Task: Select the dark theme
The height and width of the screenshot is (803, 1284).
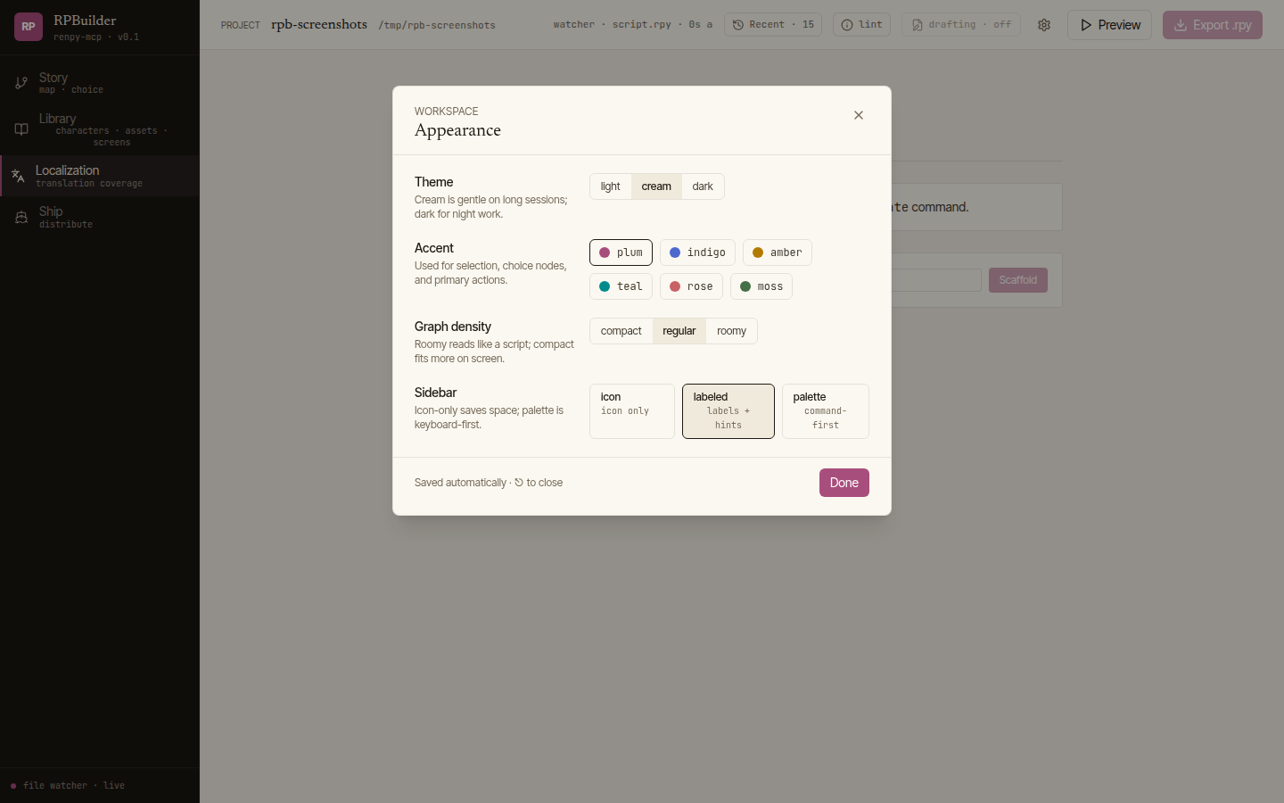Action: 703,186
